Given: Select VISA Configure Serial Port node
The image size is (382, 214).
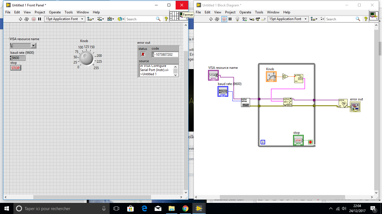Looking at the screenshot, I should pos(246,102).
